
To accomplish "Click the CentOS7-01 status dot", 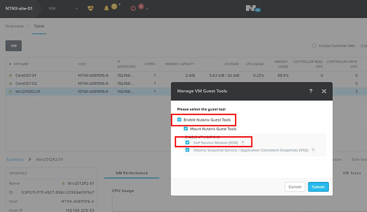I will [x=10, y=75].
